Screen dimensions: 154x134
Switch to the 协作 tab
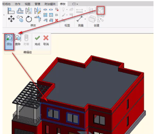click(18, 4)
